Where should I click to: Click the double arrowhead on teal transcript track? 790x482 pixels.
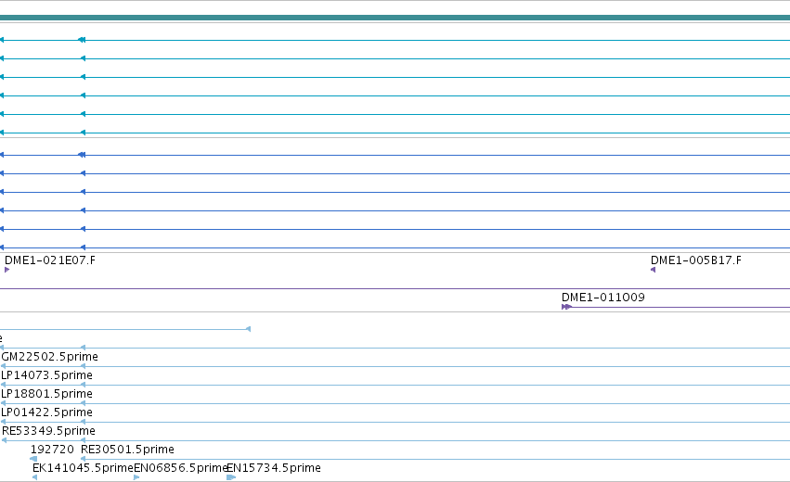pyautogui.click(x=82, y=40)
